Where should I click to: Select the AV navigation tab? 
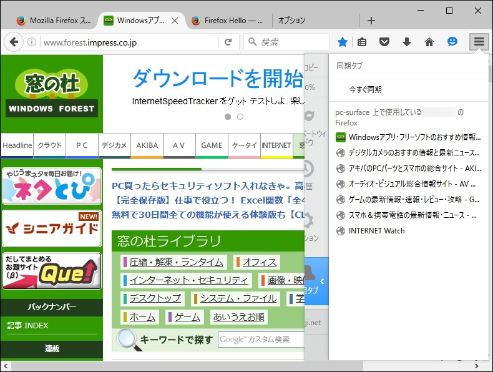[179, 145]
